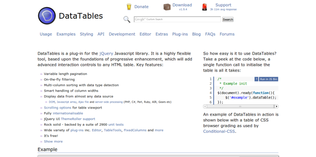Open the Extras menu item
Viewport: 316px width, 157px height.
[x=162, y=34]
